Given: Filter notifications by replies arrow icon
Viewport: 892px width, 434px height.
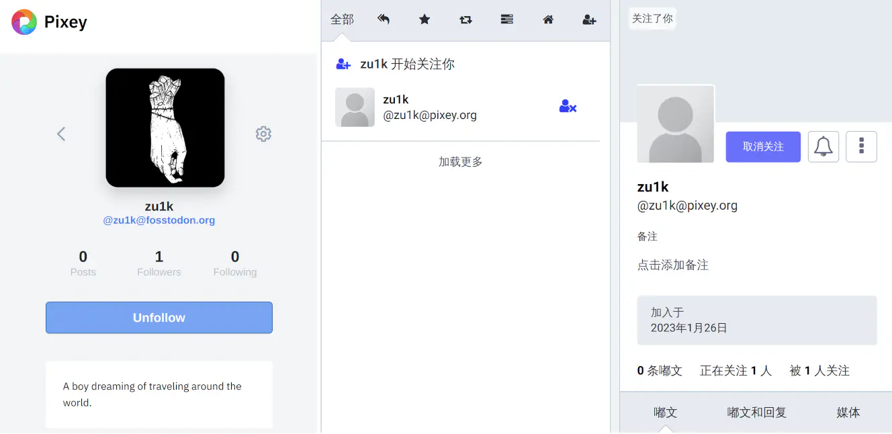Looking at the screenshot, I should tap(384, 19).
